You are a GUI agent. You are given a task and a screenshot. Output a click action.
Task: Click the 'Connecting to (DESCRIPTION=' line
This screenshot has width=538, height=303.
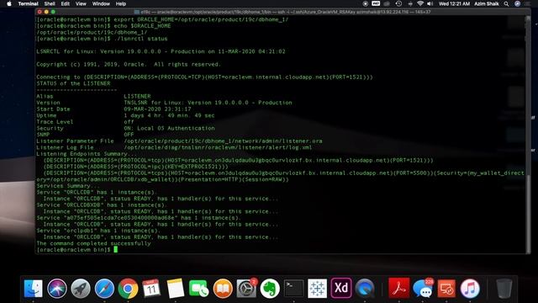pyautogui.click(x=204, y=77)
